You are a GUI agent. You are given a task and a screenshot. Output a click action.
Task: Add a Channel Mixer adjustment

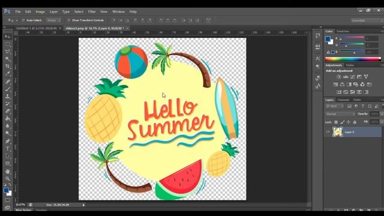[x=362, y=85]
